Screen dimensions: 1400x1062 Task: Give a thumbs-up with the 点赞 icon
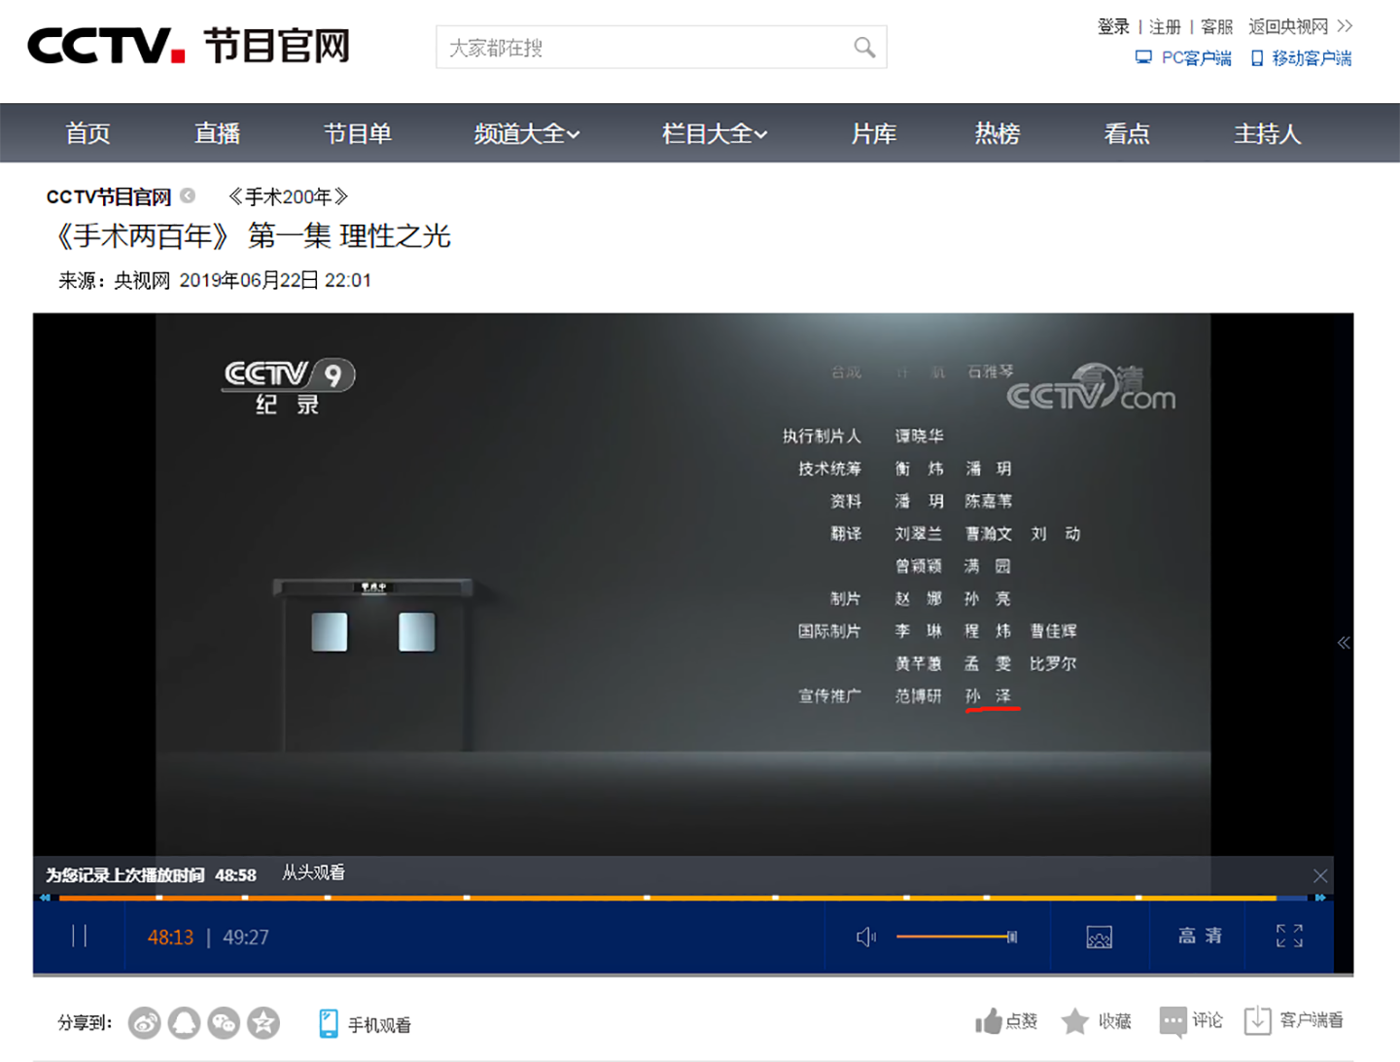992,1021
